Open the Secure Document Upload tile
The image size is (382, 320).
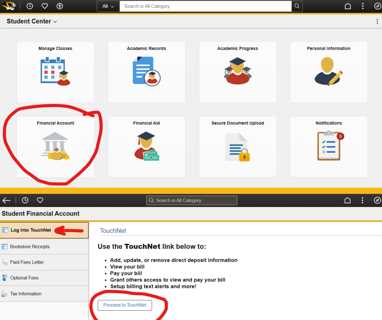pos(238,147)
